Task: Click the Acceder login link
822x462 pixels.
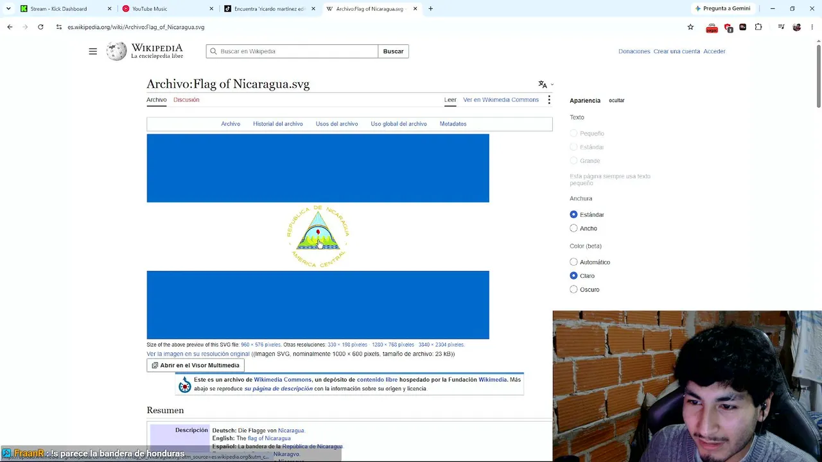Action: click(714, 51)
